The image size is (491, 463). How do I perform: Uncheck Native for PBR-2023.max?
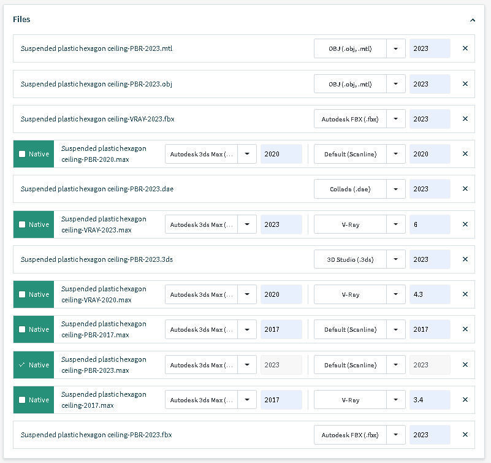(23, 365)
